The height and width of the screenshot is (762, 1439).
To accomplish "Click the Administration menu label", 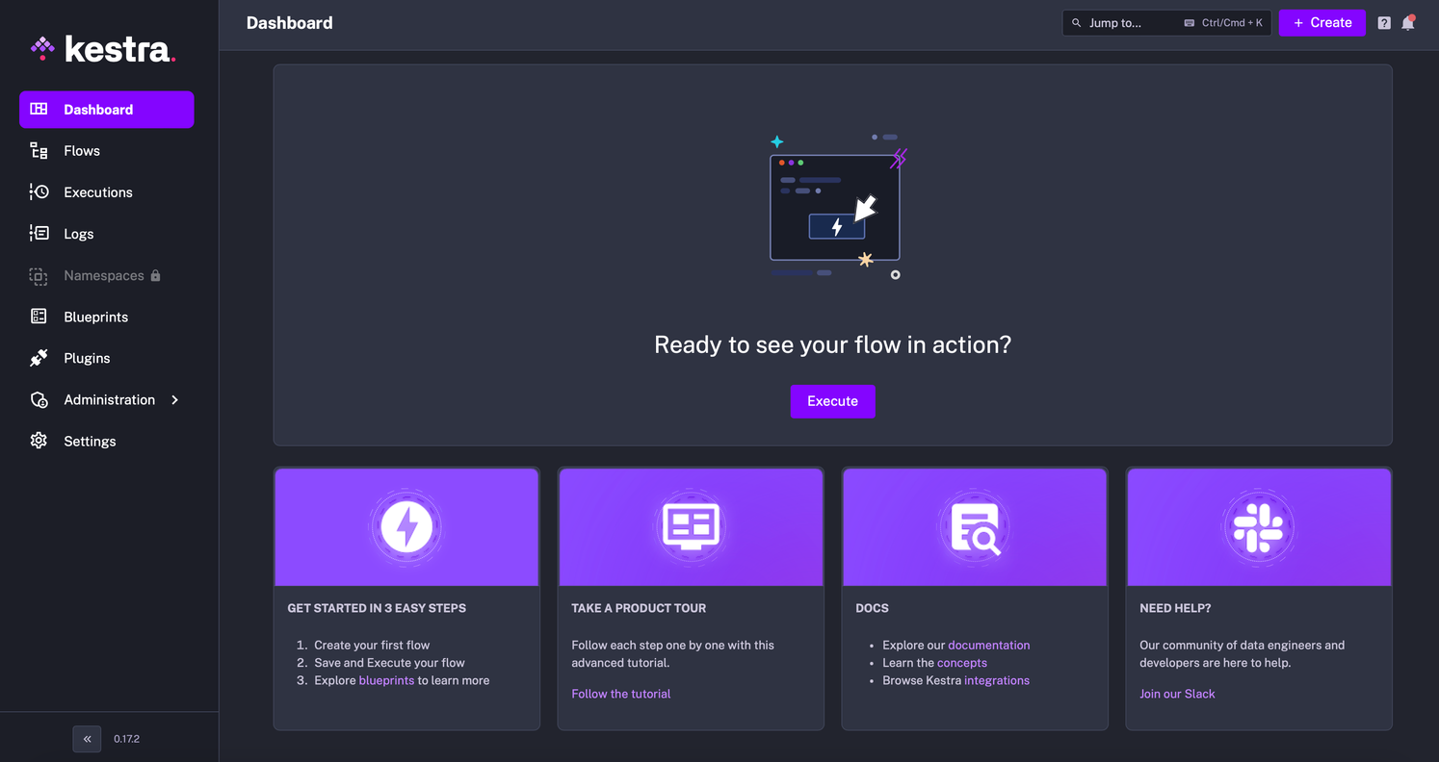I will (109, 399).
